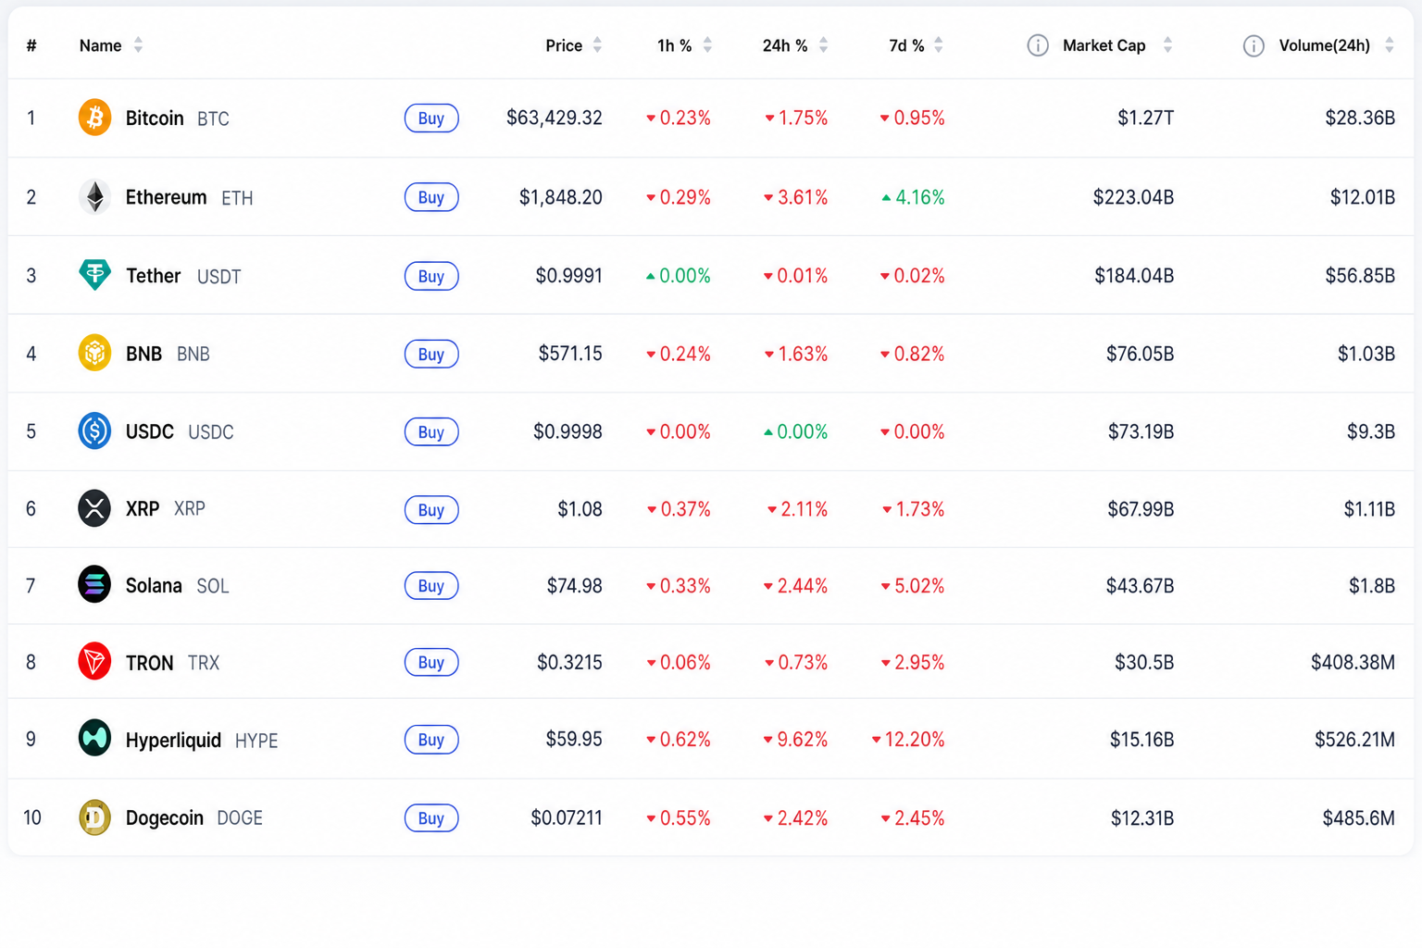Sort by Name column arrows

[x=138, y=45]
